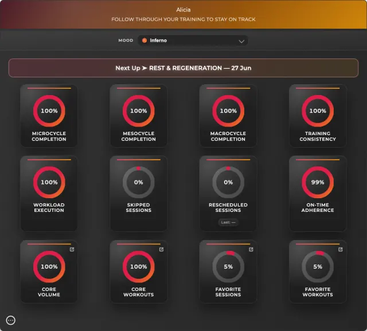Image resolution: width=367 pixels, height=331 pixels.
Task: Click the Favorite Sessions 5% ring
Action: click(x=228, y=266)
